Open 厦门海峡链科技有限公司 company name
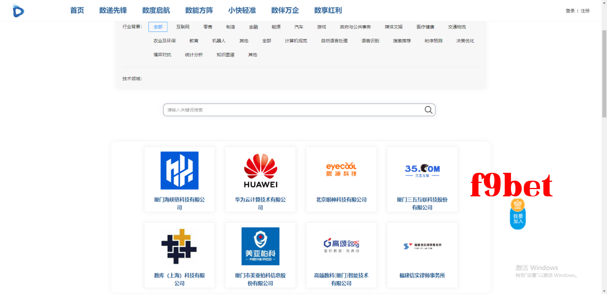Screen dimensions: 607x294 pos(179,204)
